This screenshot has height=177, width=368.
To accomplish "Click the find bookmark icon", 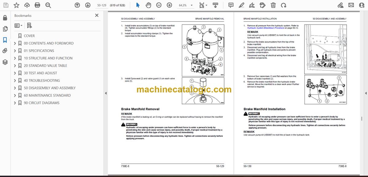I will (29, 26).
